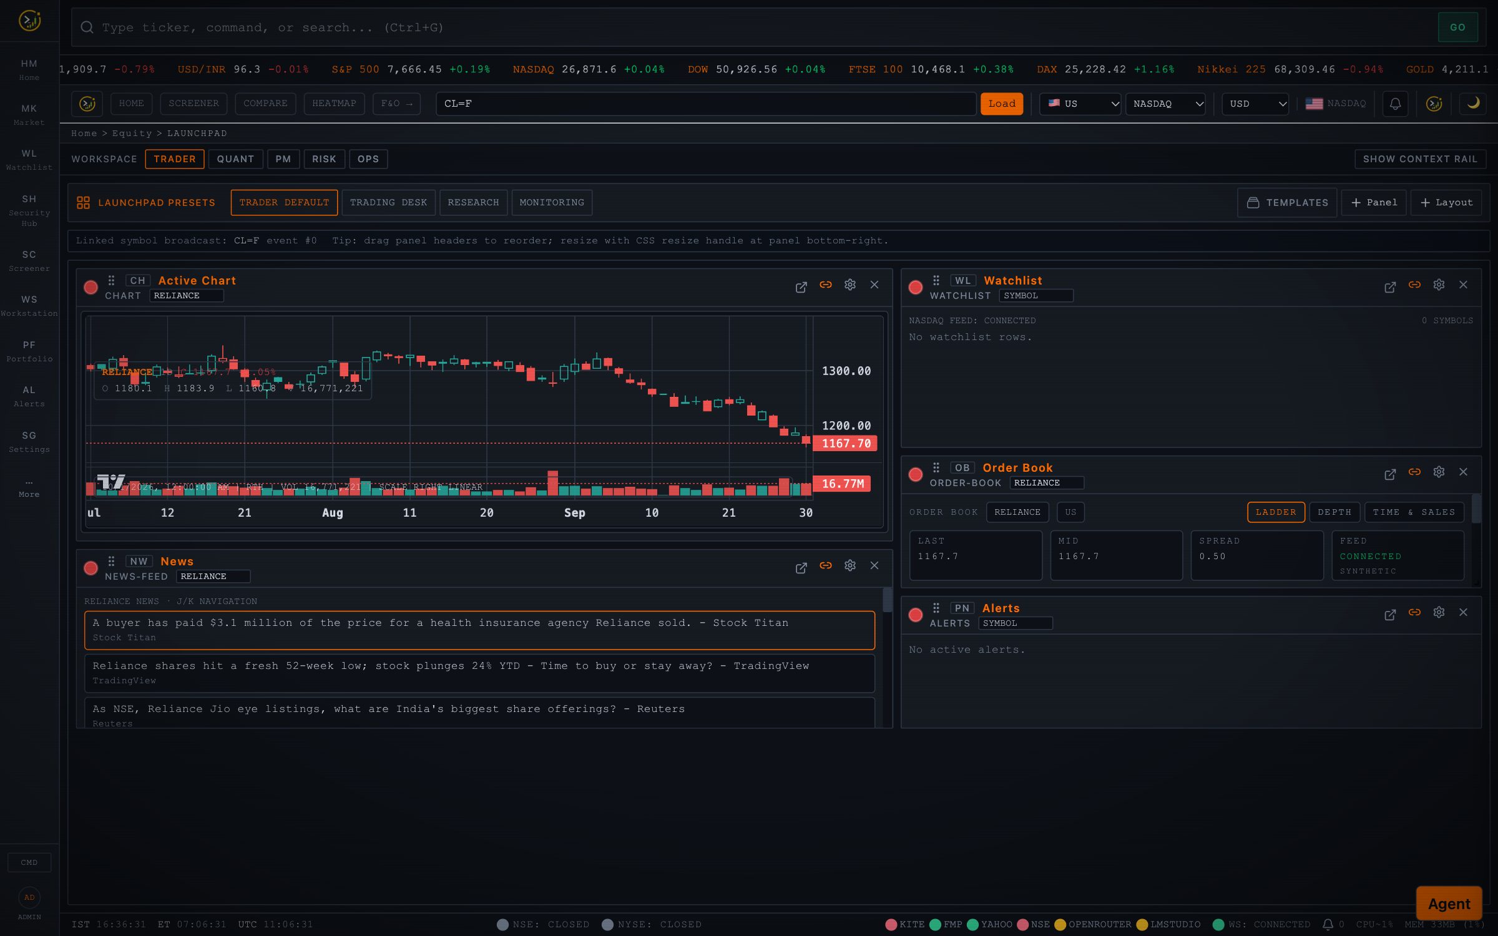The image size is (1498, 936).
Task: Open the Watchlist panel settings gear
Action: pos(1439,285)
